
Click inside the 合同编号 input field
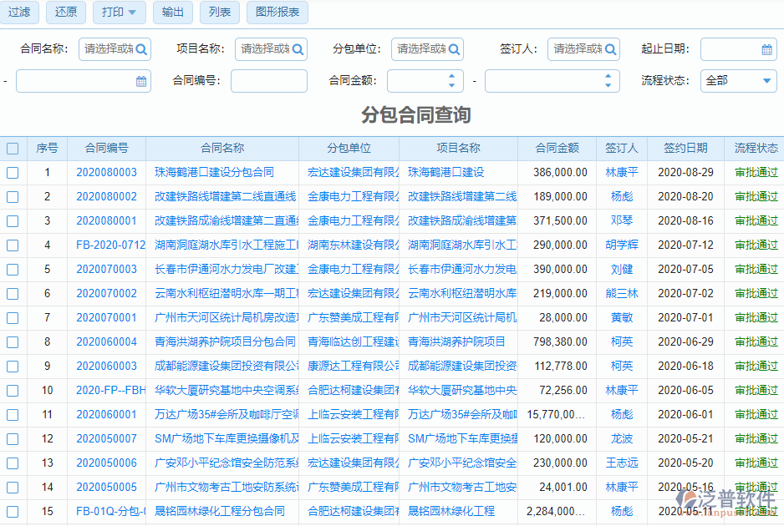point(267,81)
